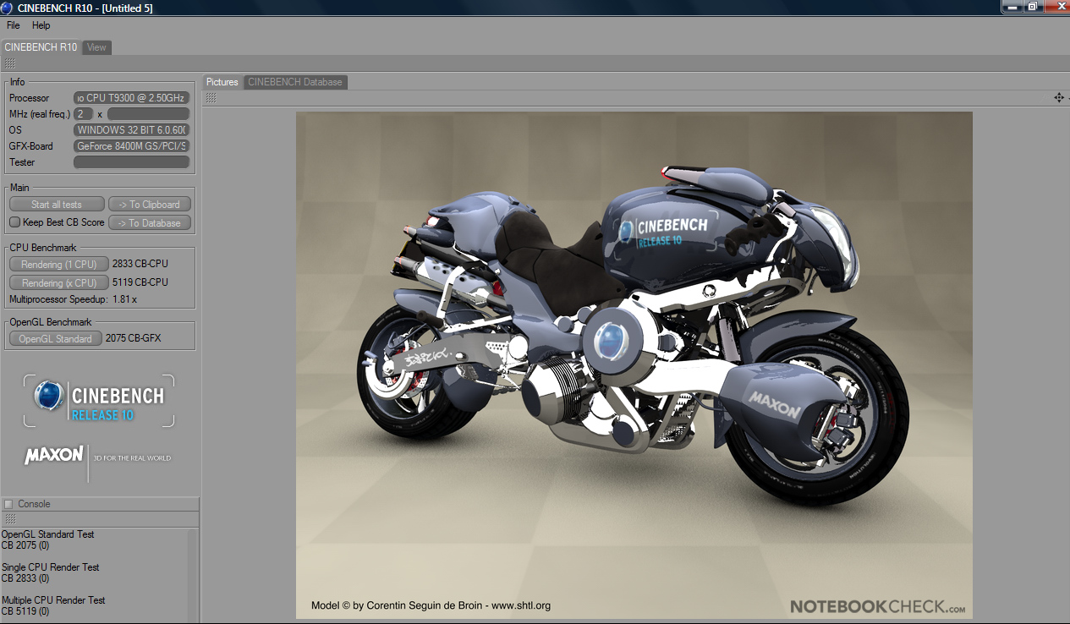1070x624 pixels.
Task: Click the OS label in the Info group
Action: pos(15,130)
